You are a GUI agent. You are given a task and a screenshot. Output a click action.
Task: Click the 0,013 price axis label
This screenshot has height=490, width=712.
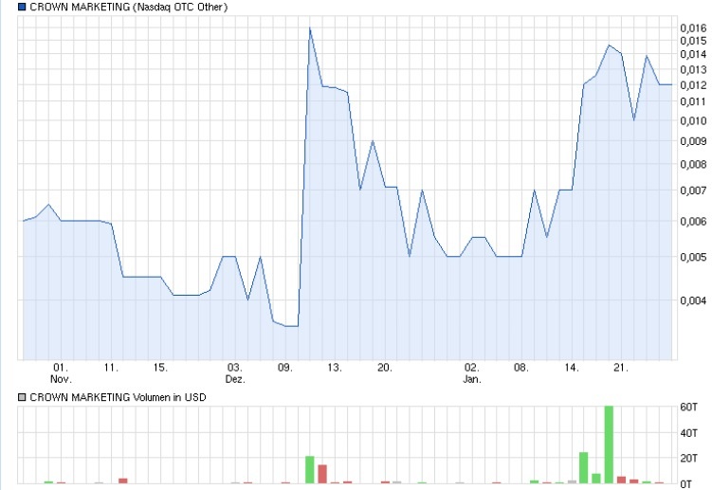pos(693,69)
